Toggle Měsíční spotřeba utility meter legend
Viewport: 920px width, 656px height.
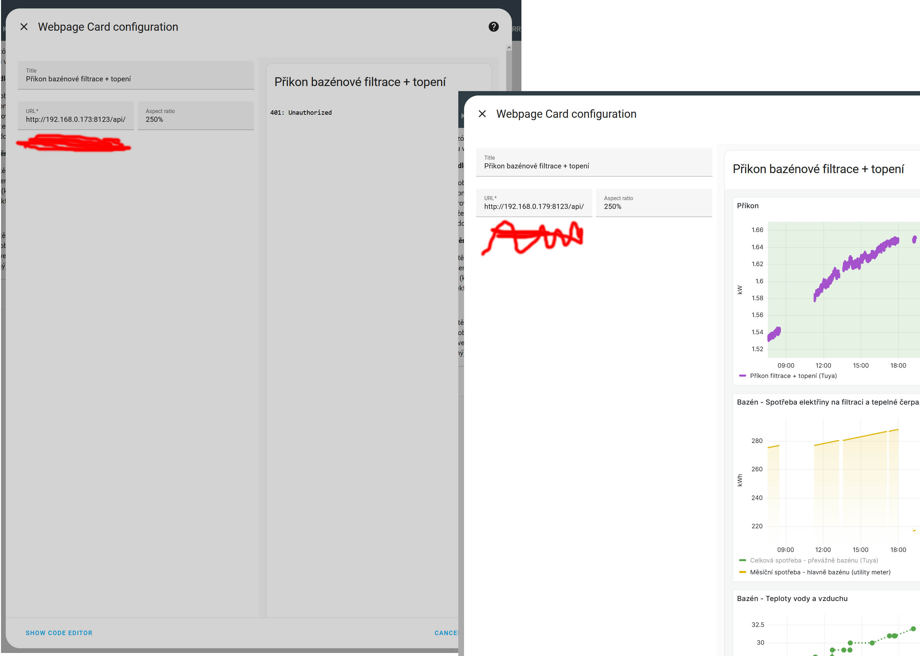(x=820, y=572)
